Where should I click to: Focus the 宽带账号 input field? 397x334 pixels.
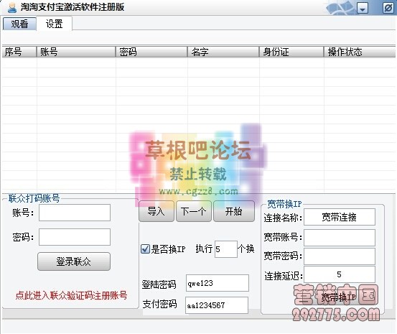coord(340,238)
